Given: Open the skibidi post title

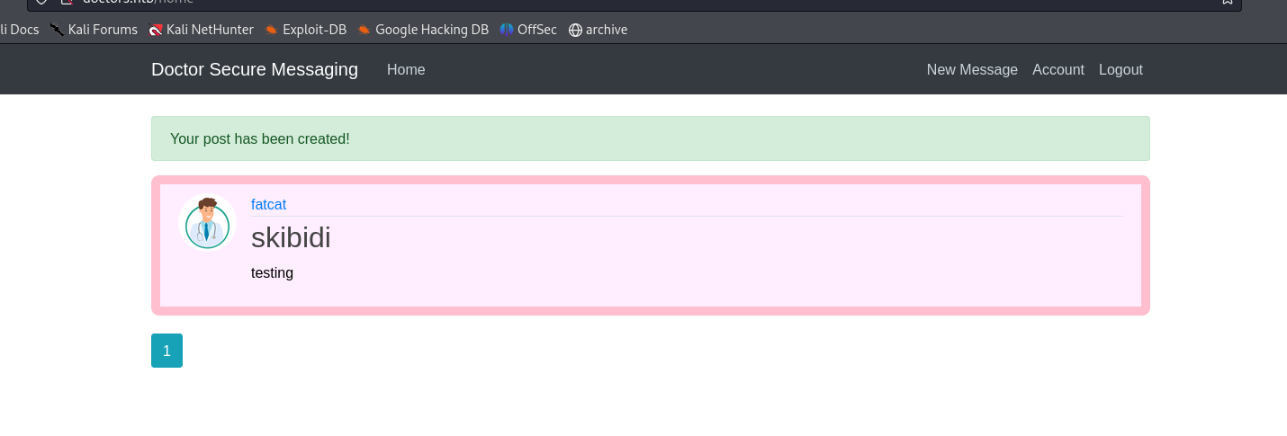Looking at the screenshot, I should (291, 237).
